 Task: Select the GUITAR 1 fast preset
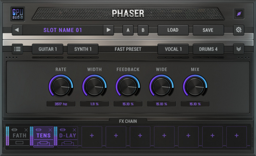point(48,49)
